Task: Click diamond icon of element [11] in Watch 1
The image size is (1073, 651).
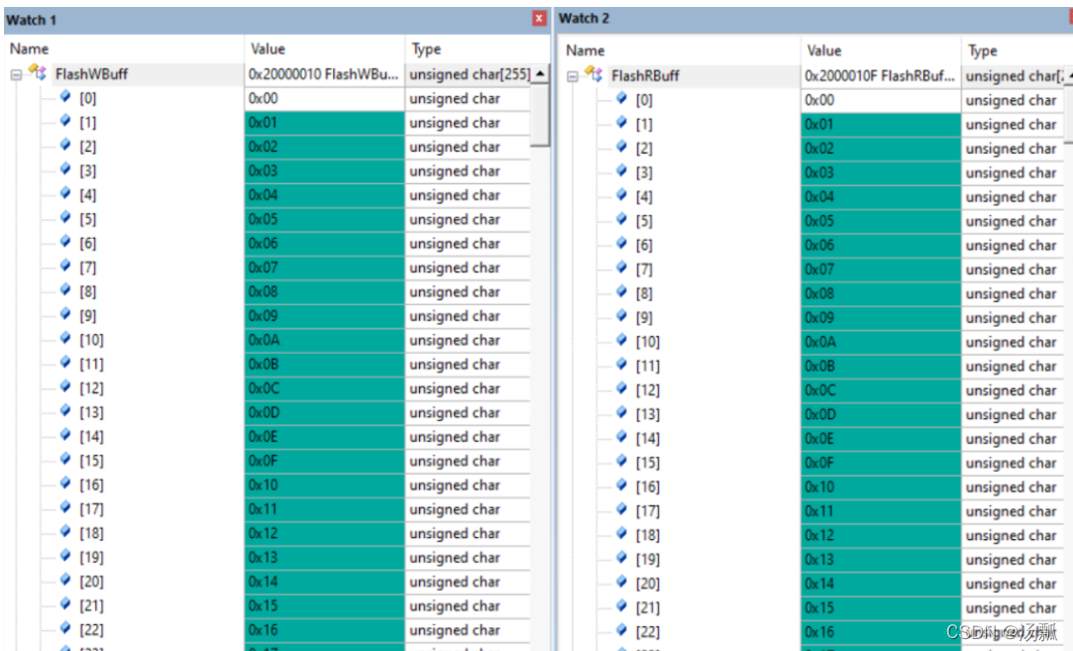Action: click(x=65, y=363)
